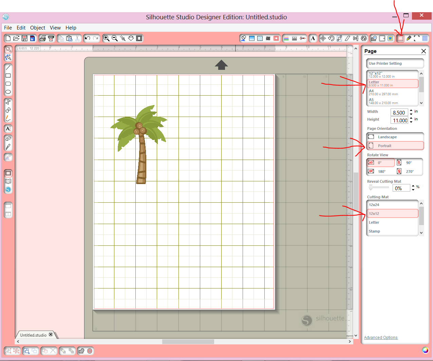Open the Trace window icon
433x361 pixels.
pos(390,38)
